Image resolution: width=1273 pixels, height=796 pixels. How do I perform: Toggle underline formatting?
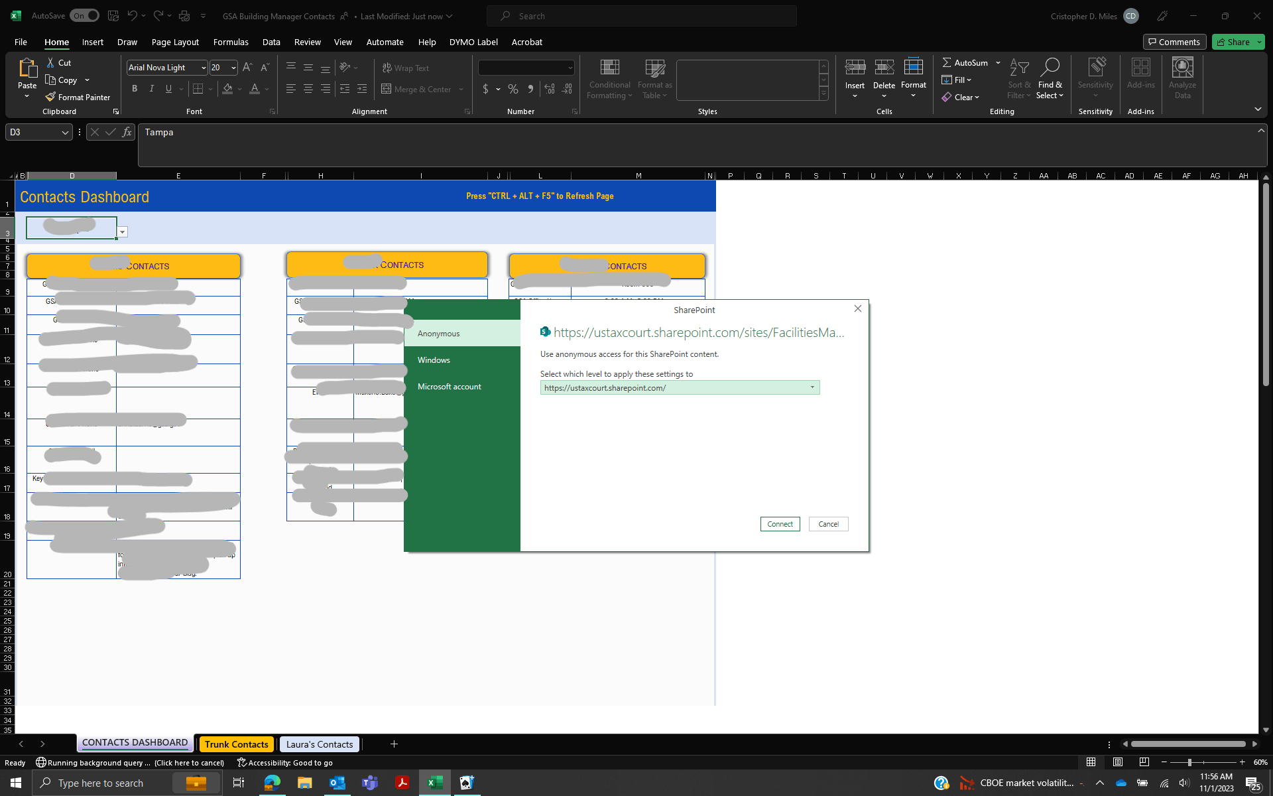pos(167,88)
